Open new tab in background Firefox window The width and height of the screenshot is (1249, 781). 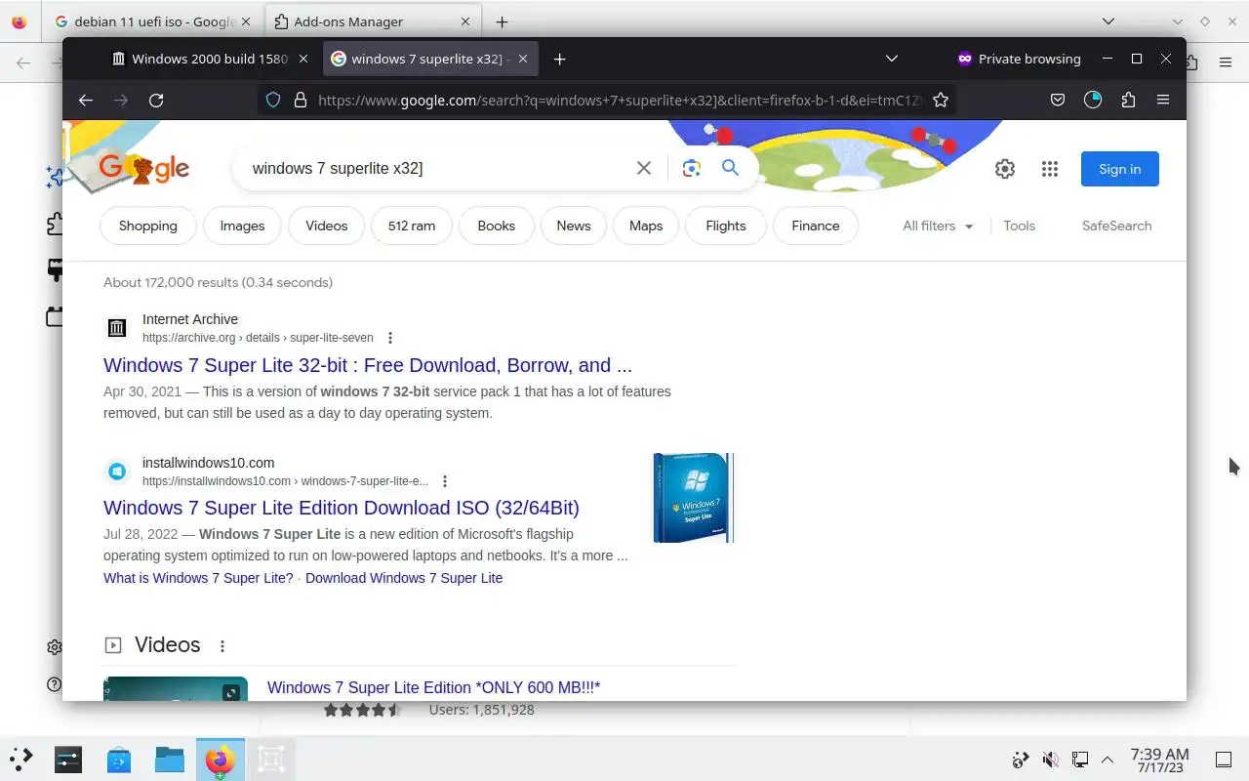pyautogui.click(x=502, y=21)
